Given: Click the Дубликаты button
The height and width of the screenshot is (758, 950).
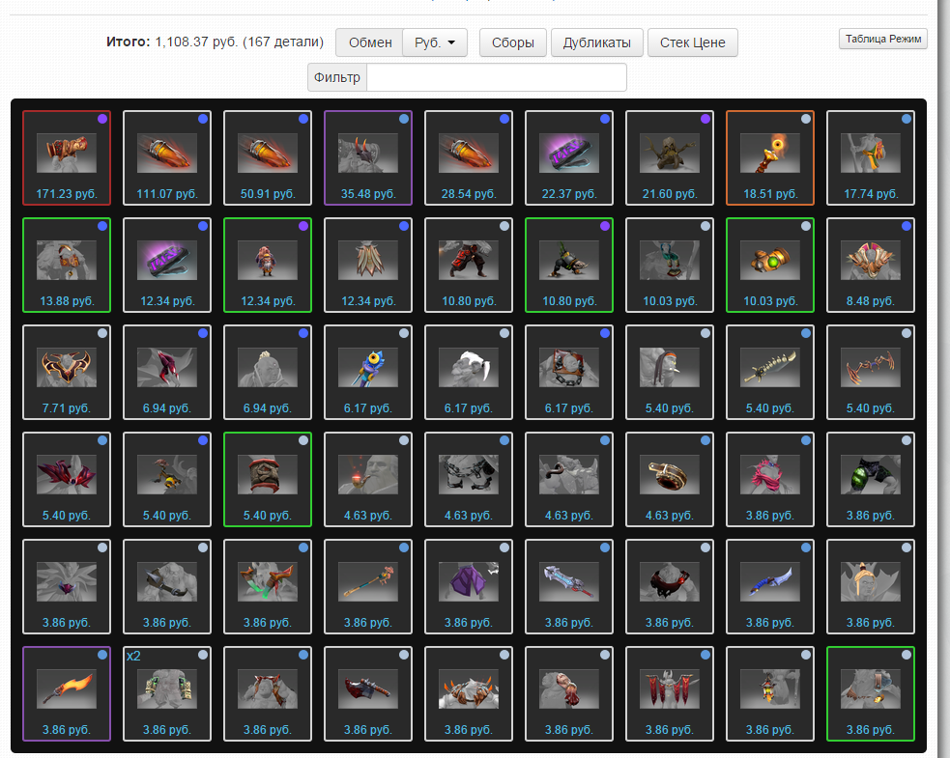Looking at the screenshot, I should [597, 42].
